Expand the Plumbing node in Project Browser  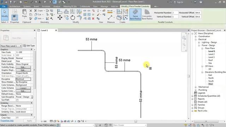[x=196, y=90]
